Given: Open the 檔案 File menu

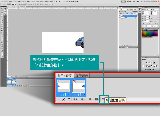Looking at the screenshot, I should [x=6, y=2].
